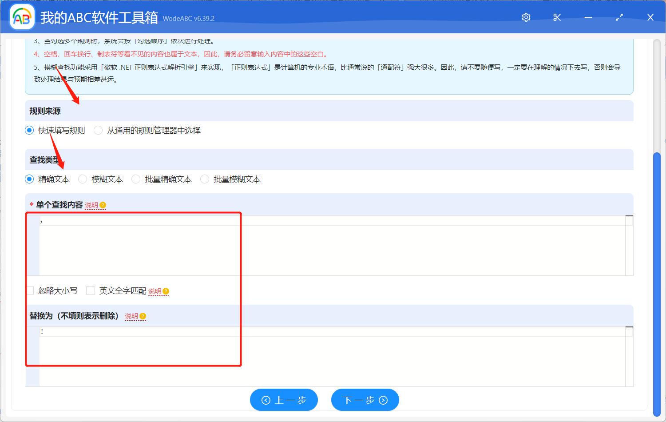This screenshot has width=666, height=422.
Task: Open the help icon beside 单个查找内容 说明
Action: [103, 205]
